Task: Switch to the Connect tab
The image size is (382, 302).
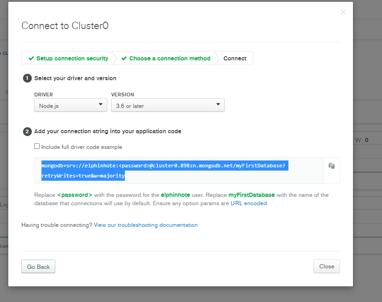Action: click(235, 59)
